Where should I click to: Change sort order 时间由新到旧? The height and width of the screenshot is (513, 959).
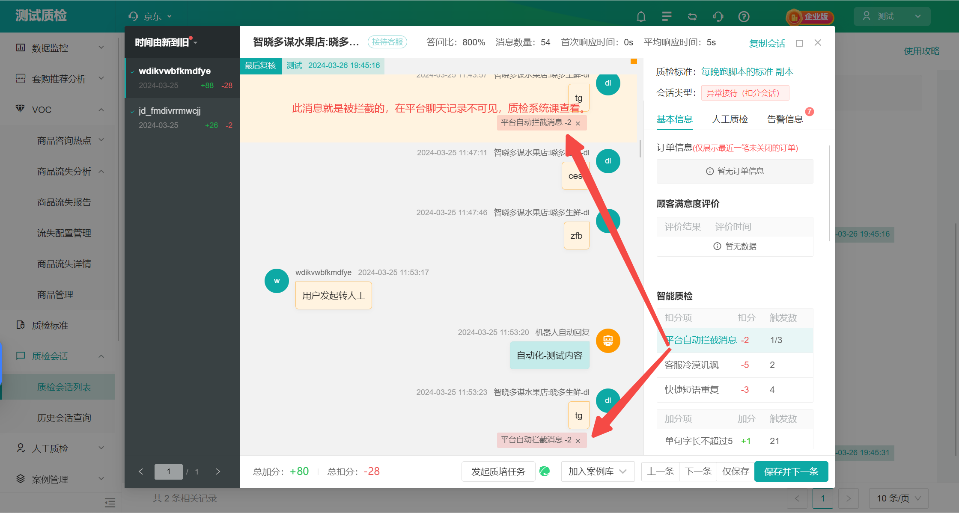(x=166, y=42)
